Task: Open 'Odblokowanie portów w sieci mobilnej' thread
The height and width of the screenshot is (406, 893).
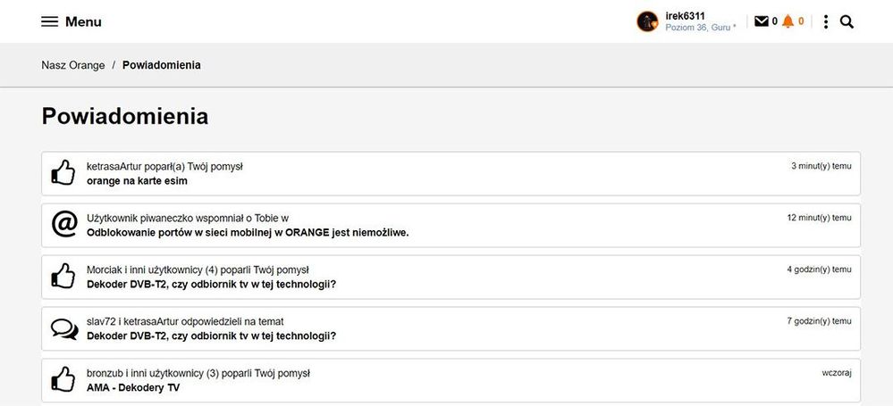Action: tap(248, 233)
